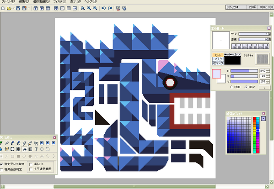
Task: Save with the plain floppy disk icon
Action: [x=18, y=8]
